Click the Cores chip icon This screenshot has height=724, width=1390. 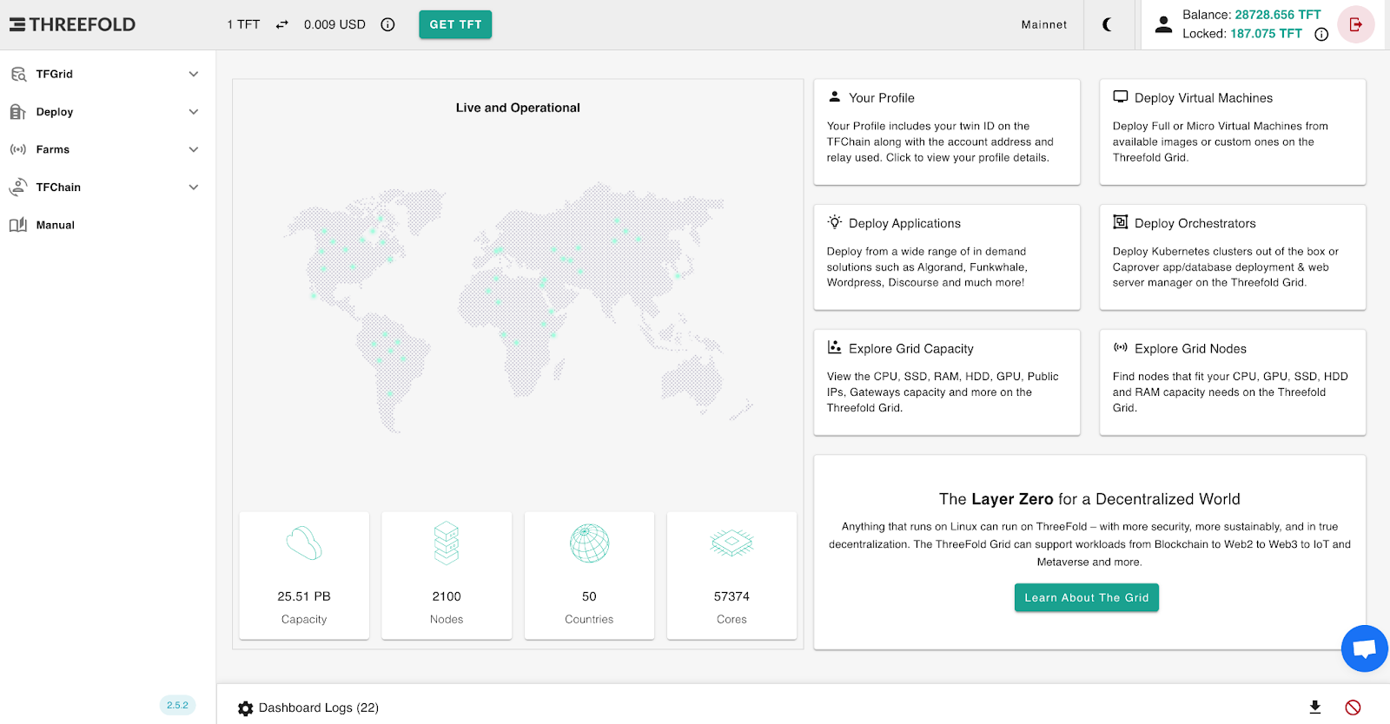pyautogui.click(x=731, y=543)
